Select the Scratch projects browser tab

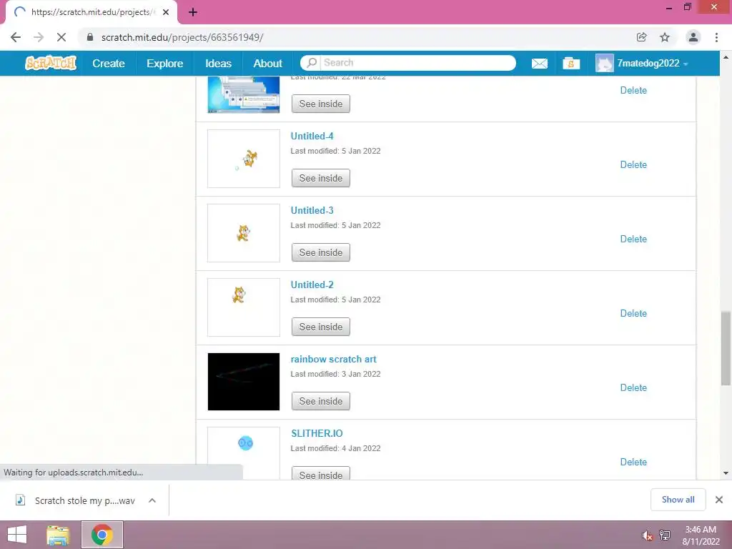point(91,12)
